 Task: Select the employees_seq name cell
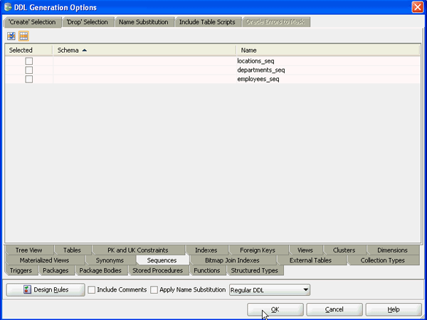tap(328, 79)
